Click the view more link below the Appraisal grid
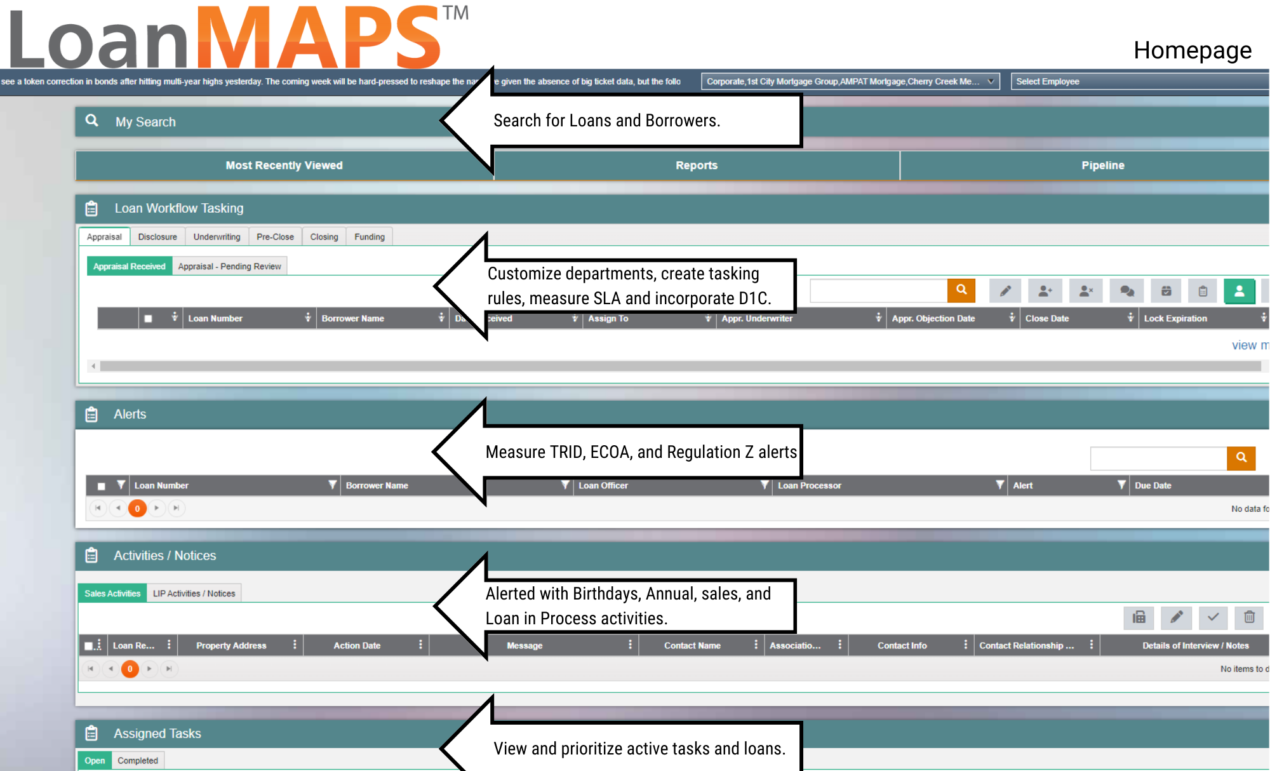 coord(1248,345)
